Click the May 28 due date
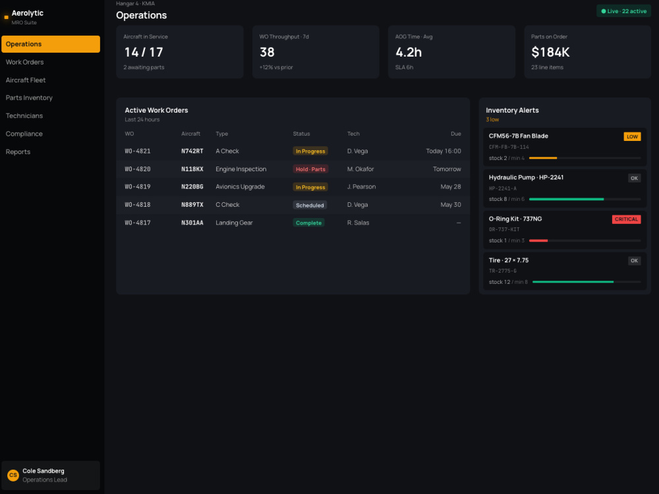 (x=451, y=187)
